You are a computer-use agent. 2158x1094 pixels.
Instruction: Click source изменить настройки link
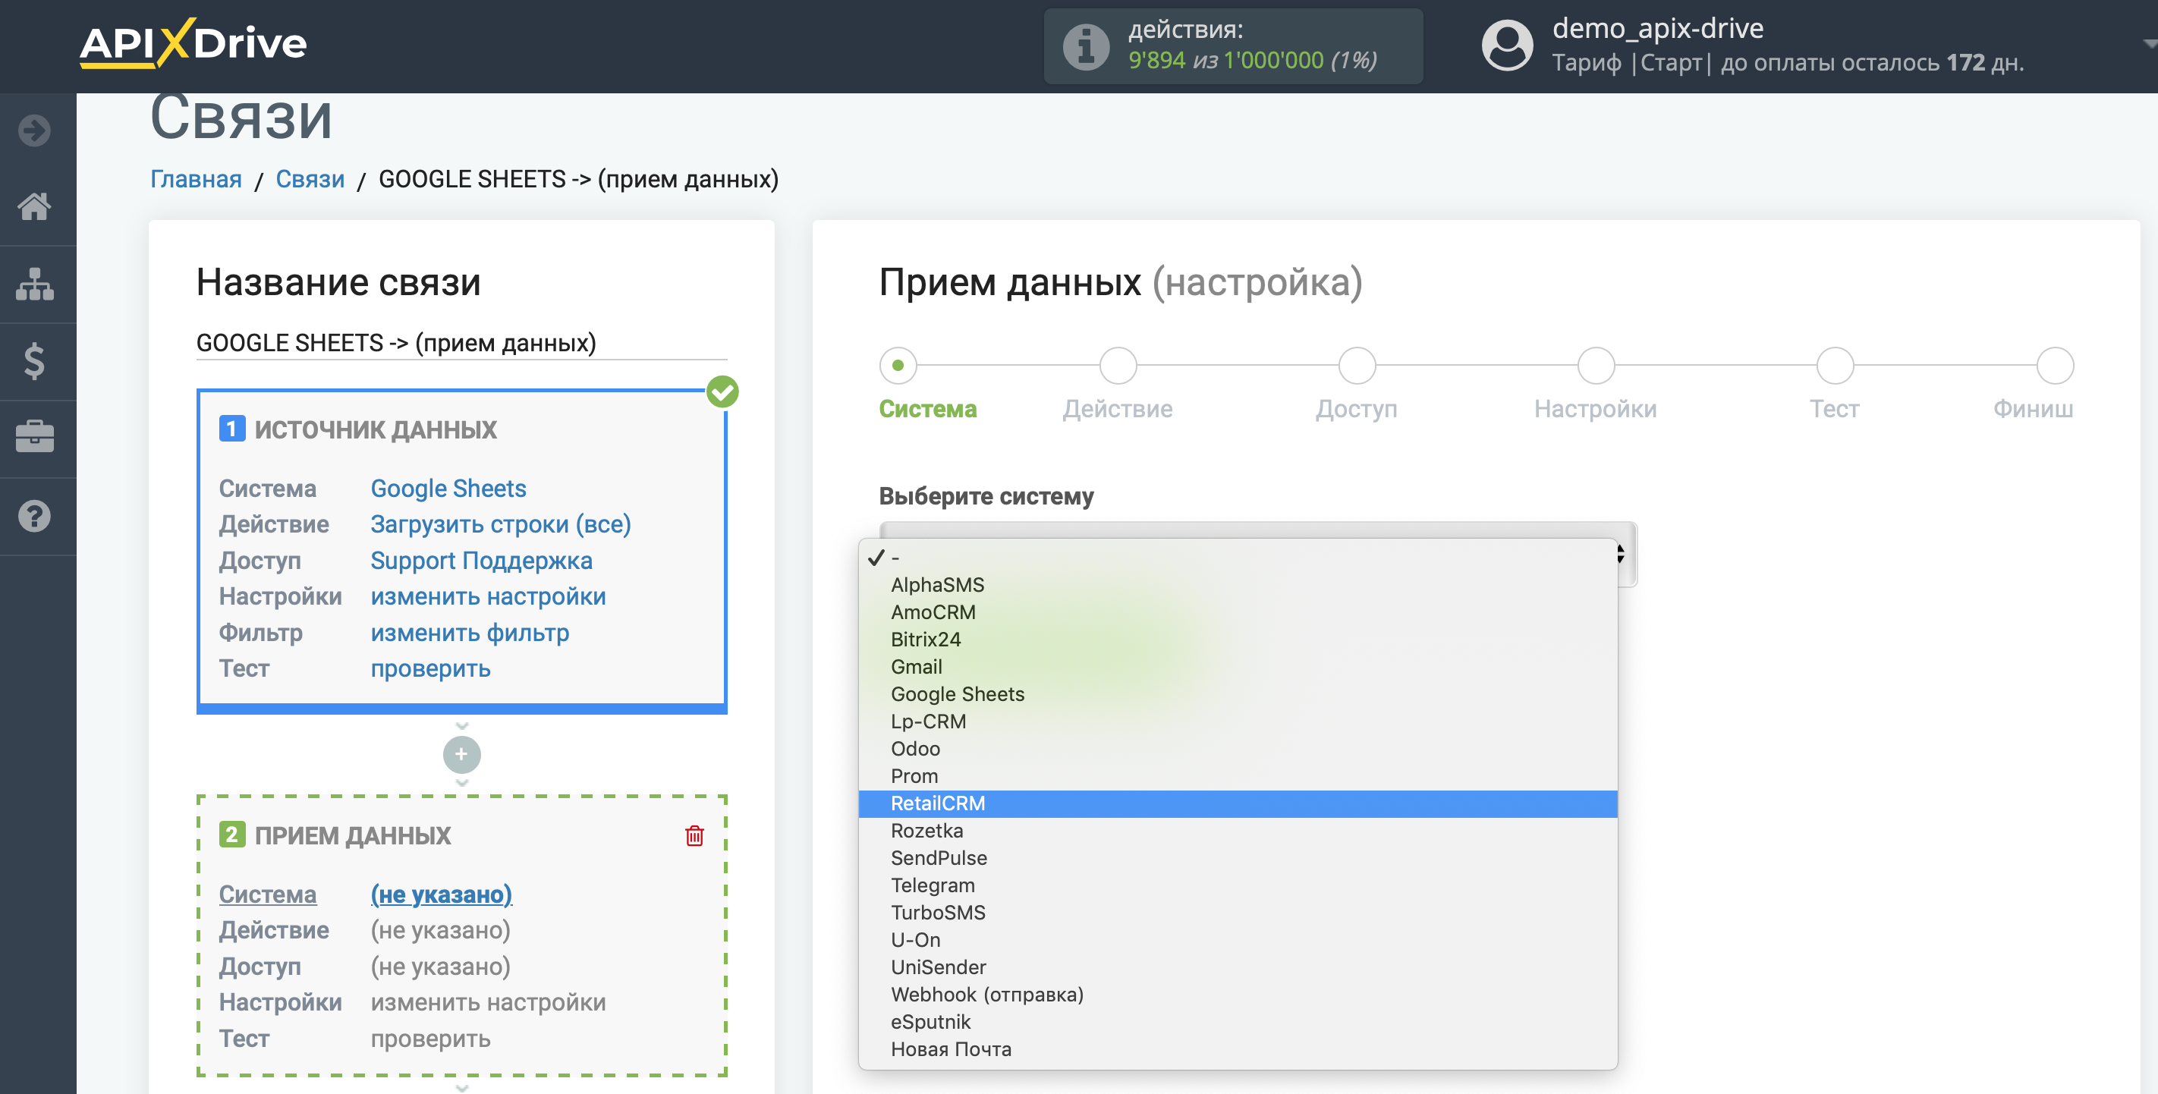(489, 596)
